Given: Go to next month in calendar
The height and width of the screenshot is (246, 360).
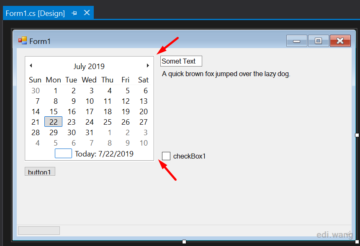Looking at the screenshot, I should (x=148, y=66).
